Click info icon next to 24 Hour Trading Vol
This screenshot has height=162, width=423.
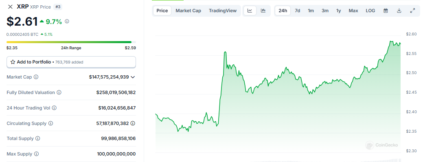[x=54, y=108]
